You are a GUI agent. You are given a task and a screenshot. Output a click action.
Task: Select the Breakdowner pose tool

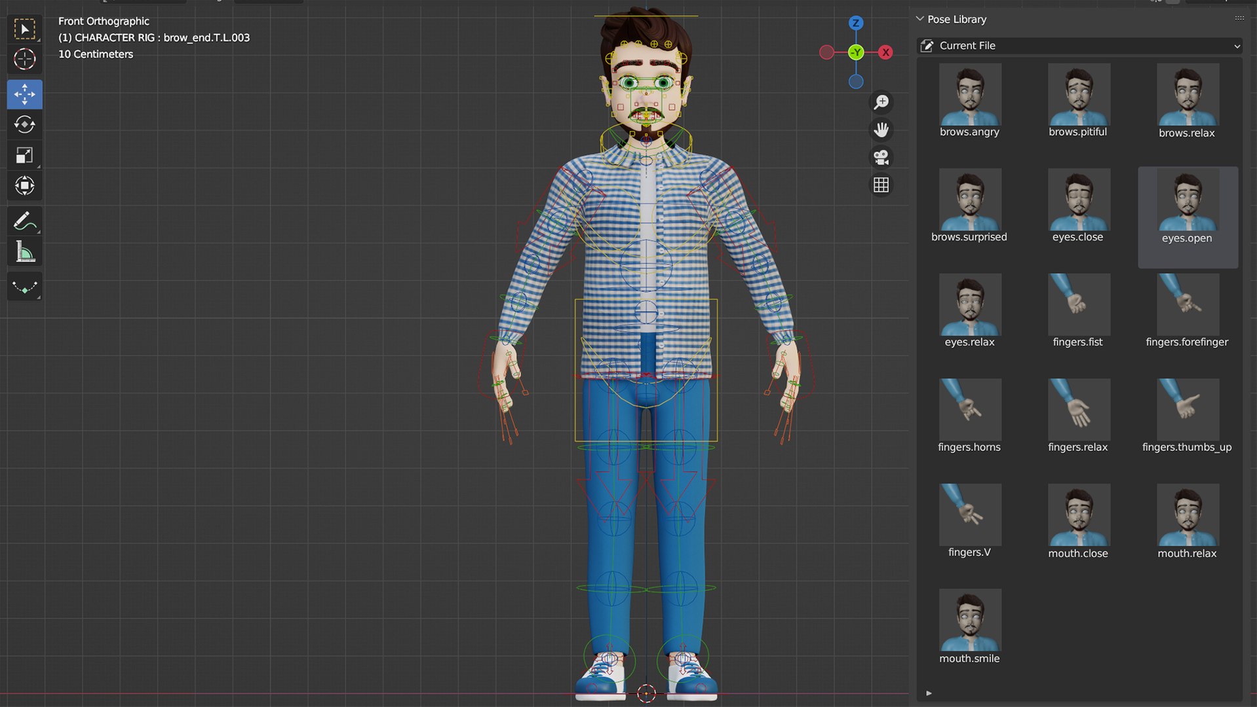coord(25,287)
